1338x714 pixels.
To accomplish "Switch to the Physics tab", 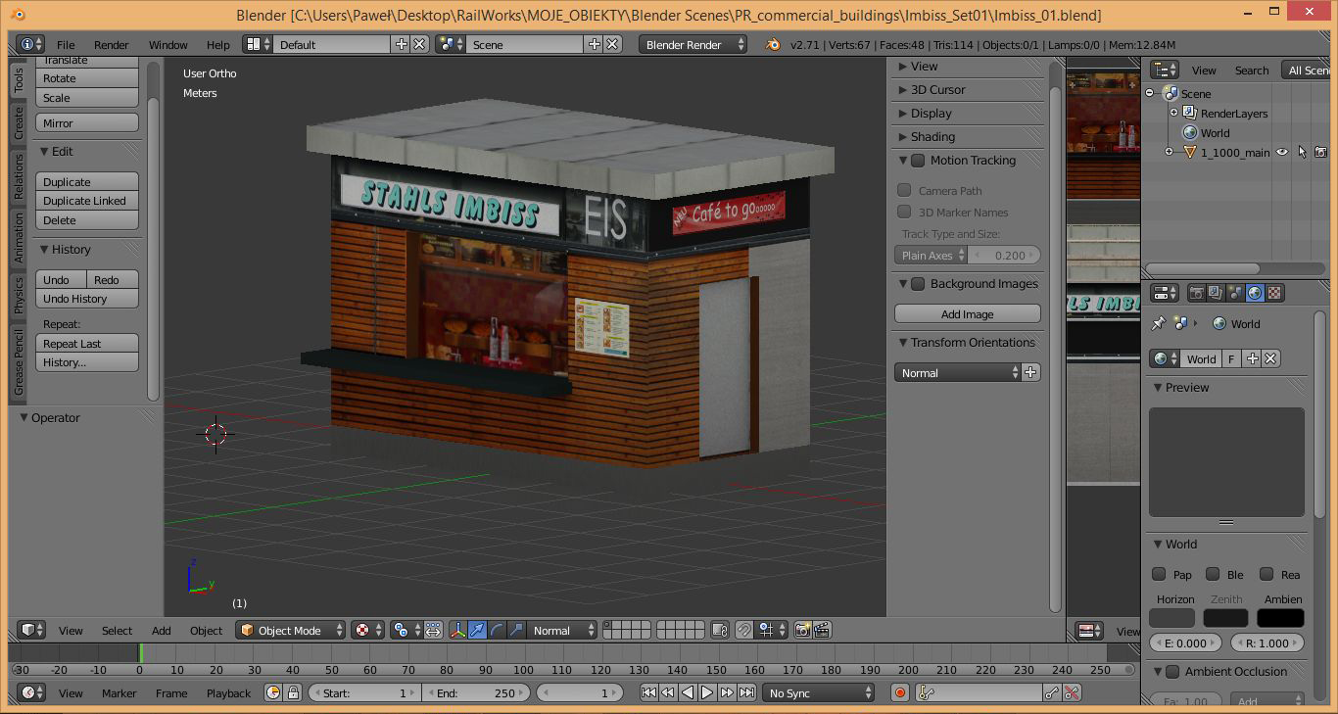I will point(18,295).
